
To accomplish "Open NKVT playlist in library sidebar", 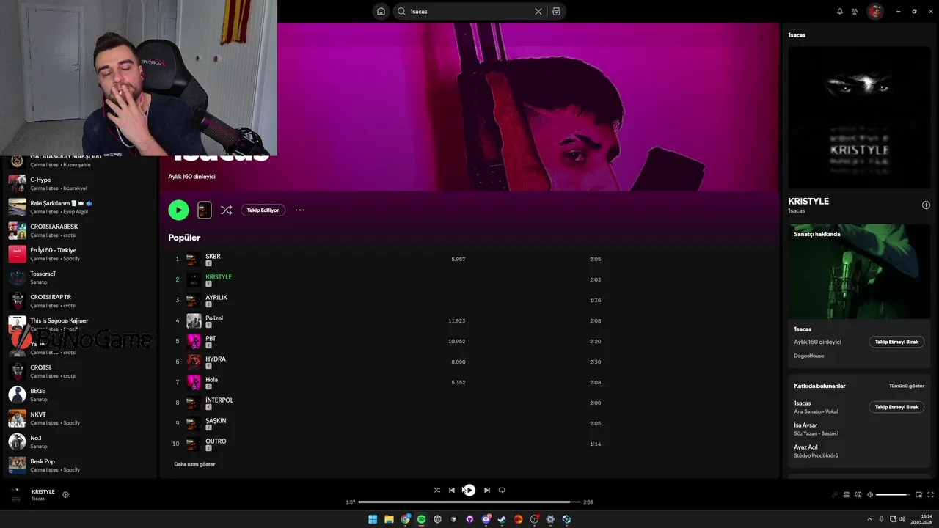I will click(79, 418).
